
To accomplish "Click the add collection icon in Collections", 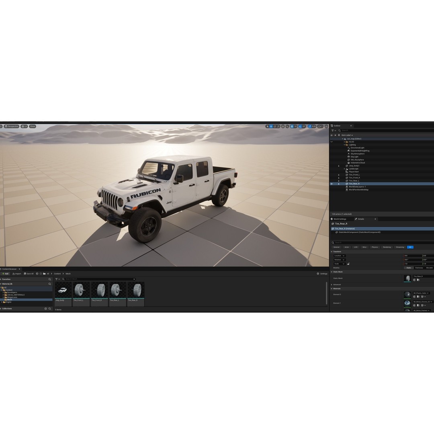I will [x=46, y=309].
